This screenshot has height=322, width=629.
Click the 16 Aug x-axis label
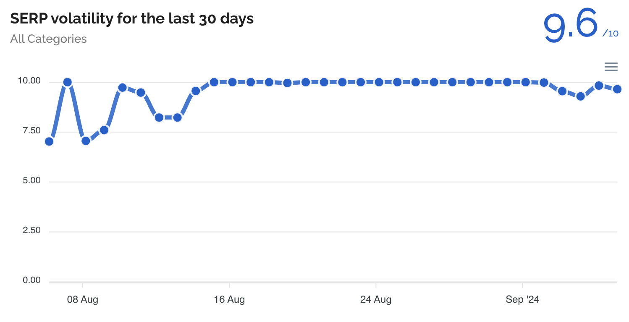229,300
